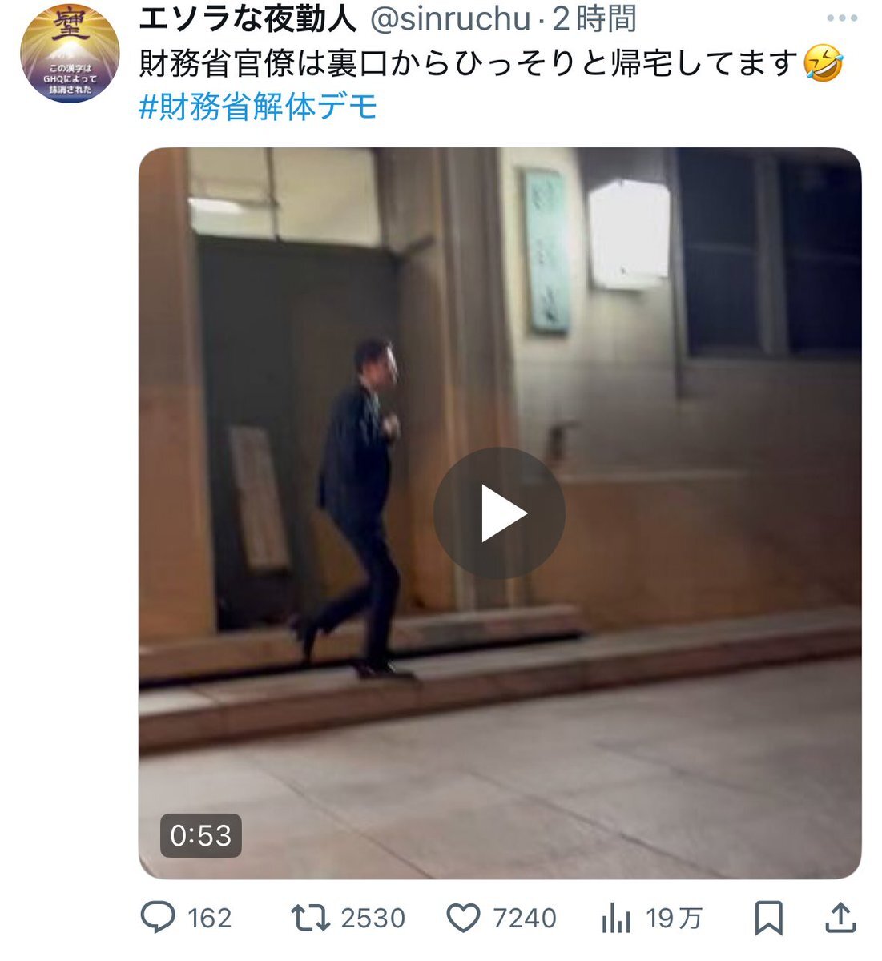The width and height of the screenshot is (882, 961).
Task: Click the 19万 views count
Action: tap(674, 918)
